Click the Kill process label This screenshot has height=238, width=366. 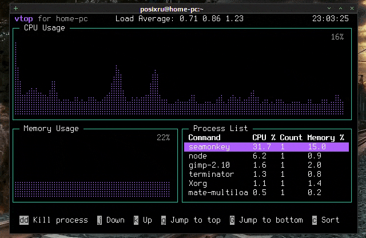coord(61,220)
